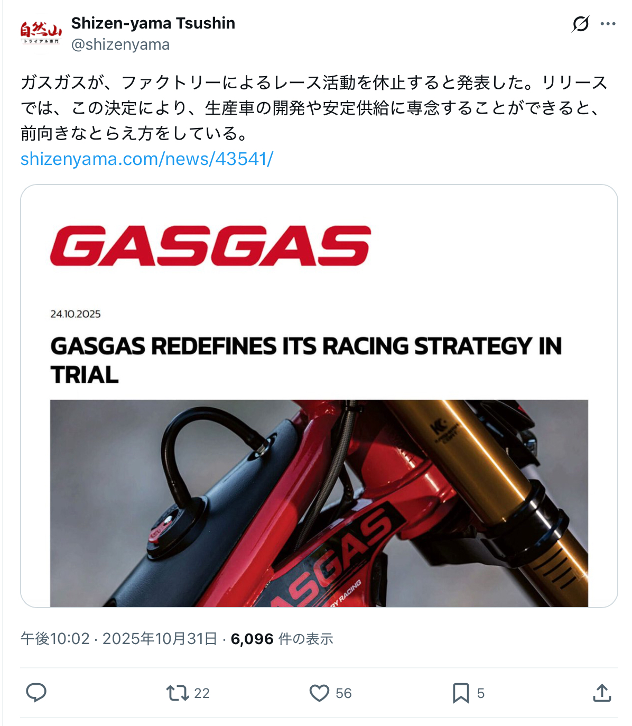Viewport: 632px width, 726px height.
Task: Open the Grok explain icon
Action: [580, 24]
